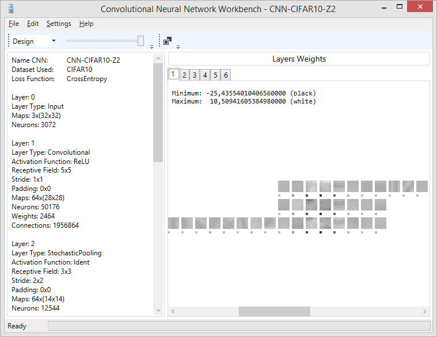Click the overlapping windows toolbar icon
This screenshot has width=437, height=337.
point(168,41)
